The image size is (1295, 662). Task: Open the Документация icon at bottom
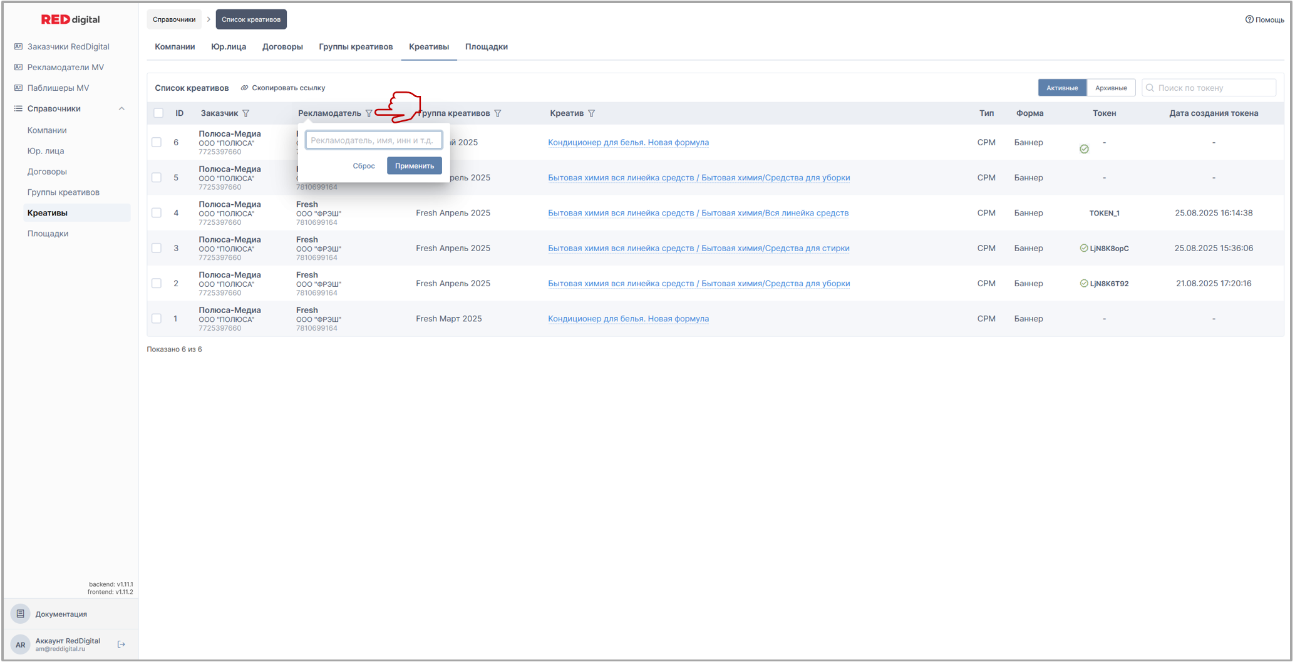tap(21, 614)
